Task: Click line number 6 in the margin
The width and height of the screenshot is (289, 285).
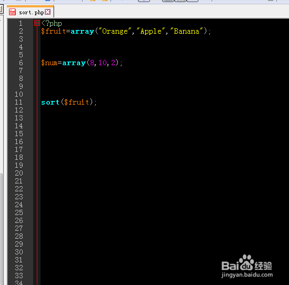Action: pyautogui.click(x=21, y=63)
